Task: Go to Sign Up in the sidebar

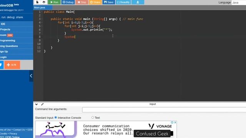Action: tap(17, 51)
